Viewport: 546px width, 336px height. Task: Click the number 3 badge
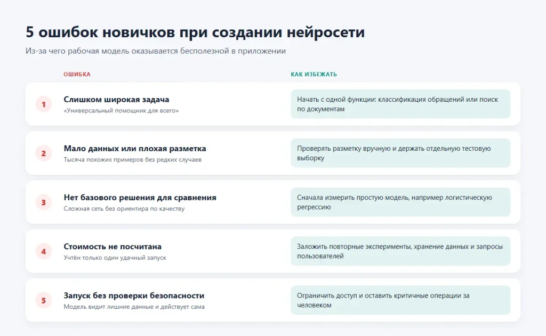44,202
